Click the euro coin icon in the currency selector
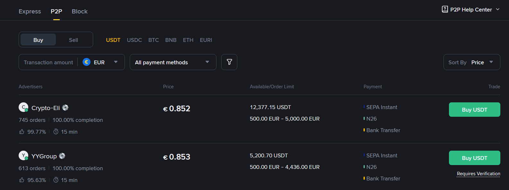This screenshot has width=509, height=190. point(86,62)
